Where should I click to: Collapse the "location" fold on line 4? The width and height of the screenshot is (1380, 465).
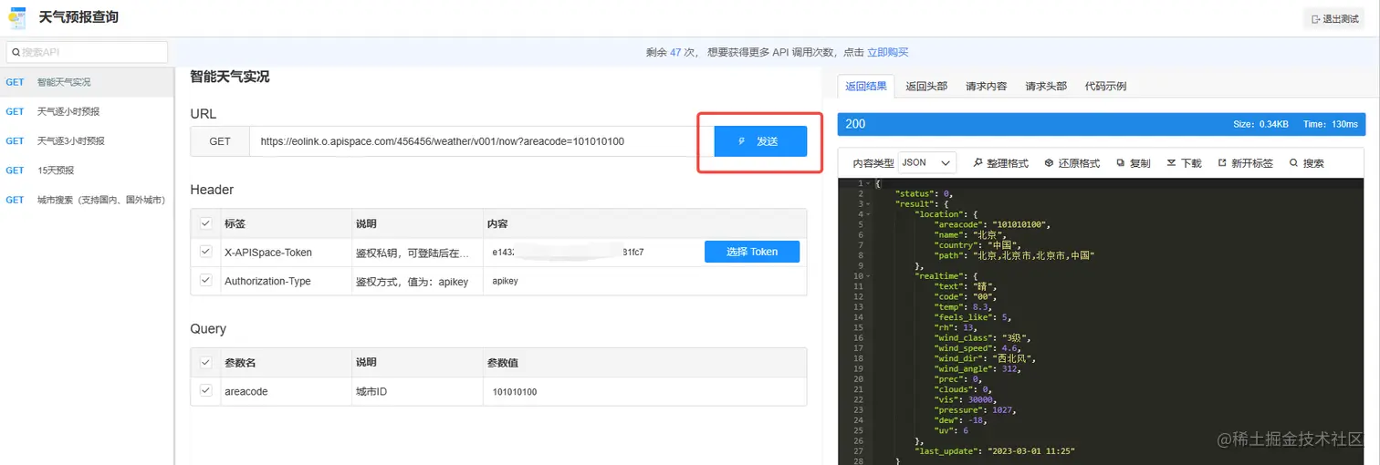[x=870, y=213]
